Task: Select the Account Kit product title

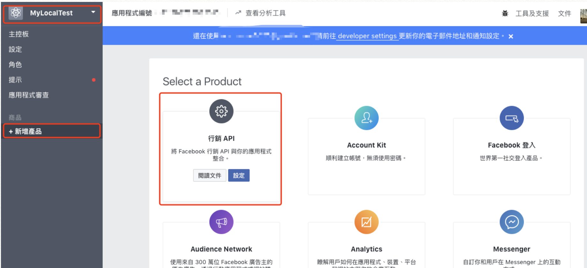Action: tap(367, 145)
